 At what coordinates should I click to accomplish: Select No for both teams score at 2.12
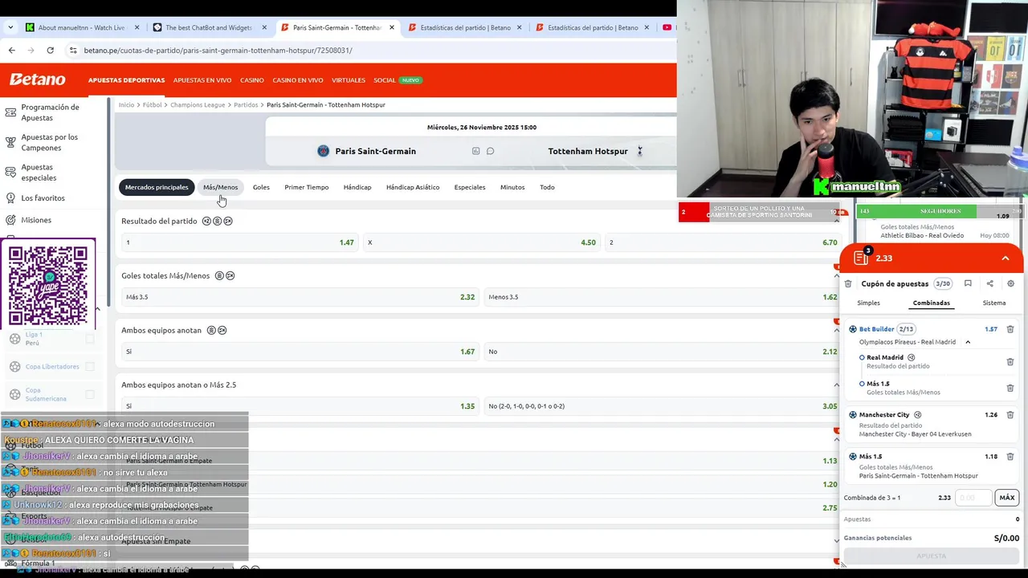tap(663, 352)
